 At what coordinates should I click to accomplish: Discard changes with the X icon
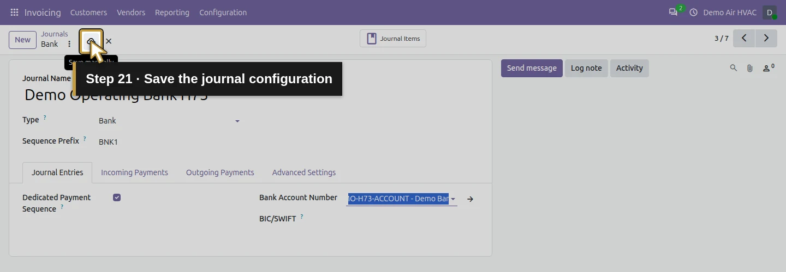point(109,41)
